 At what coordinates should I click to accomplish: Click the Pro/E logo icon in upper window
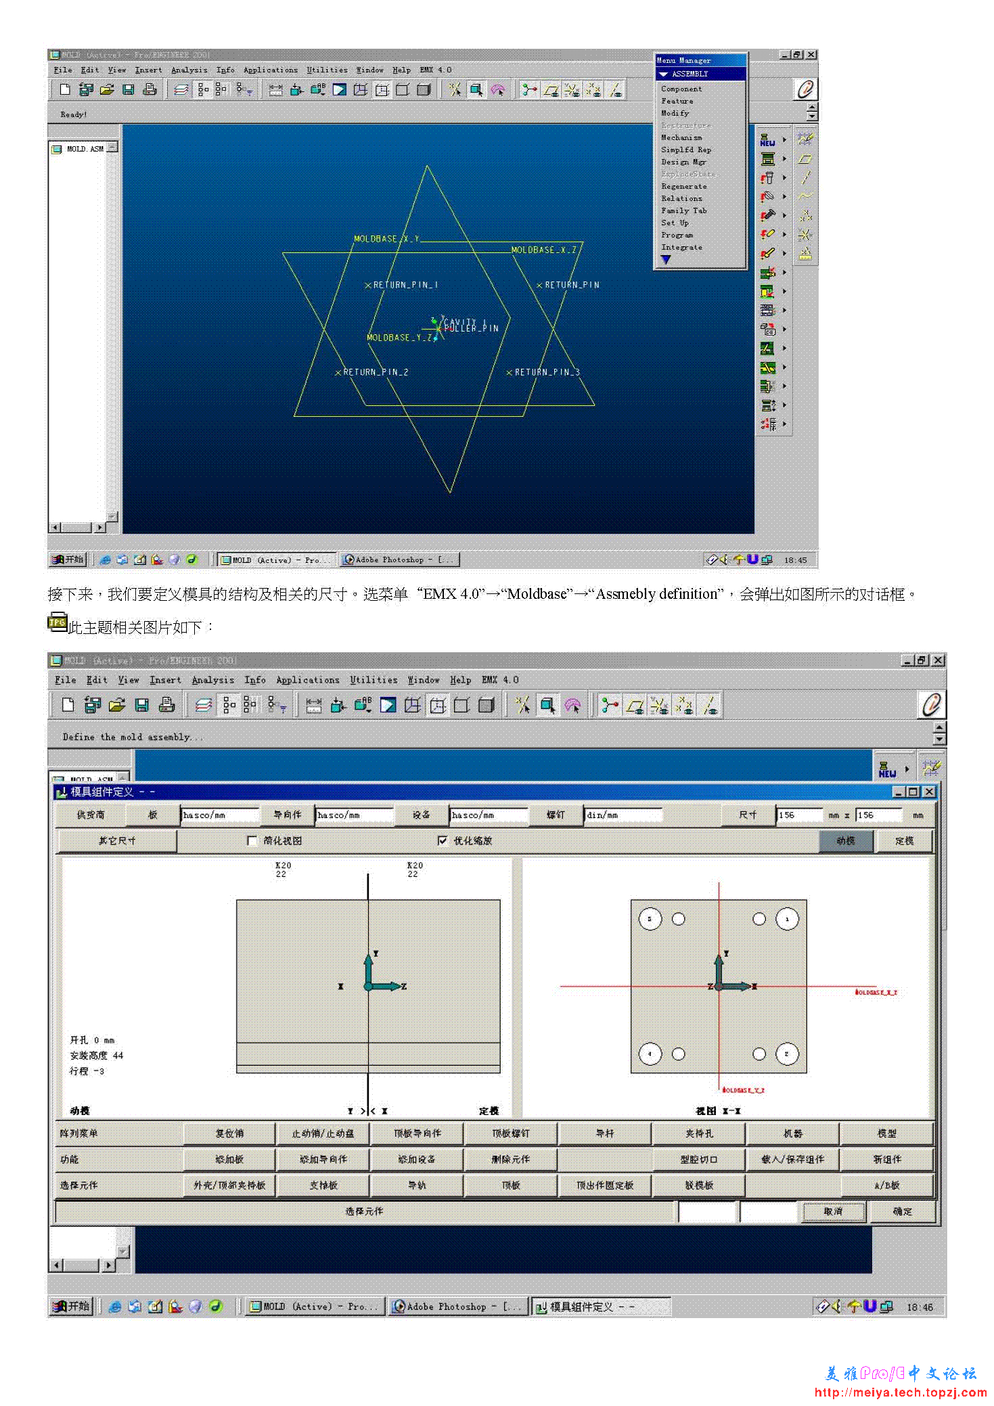(805, 89)
